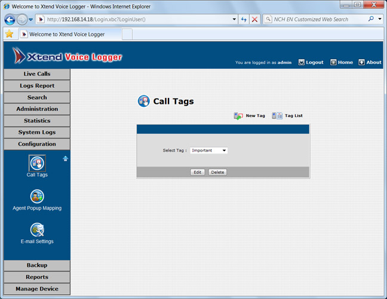This screenshot has height=299, width=387.
Task: Click the Tag List link text
Action: click(293, 116)
